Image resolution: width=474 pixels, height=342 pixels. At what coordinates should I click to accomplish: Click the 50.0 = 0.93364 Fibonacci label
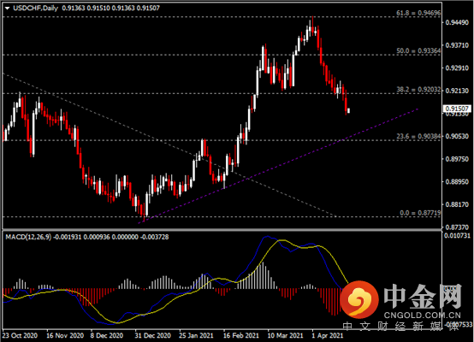[x=418, y=50]
